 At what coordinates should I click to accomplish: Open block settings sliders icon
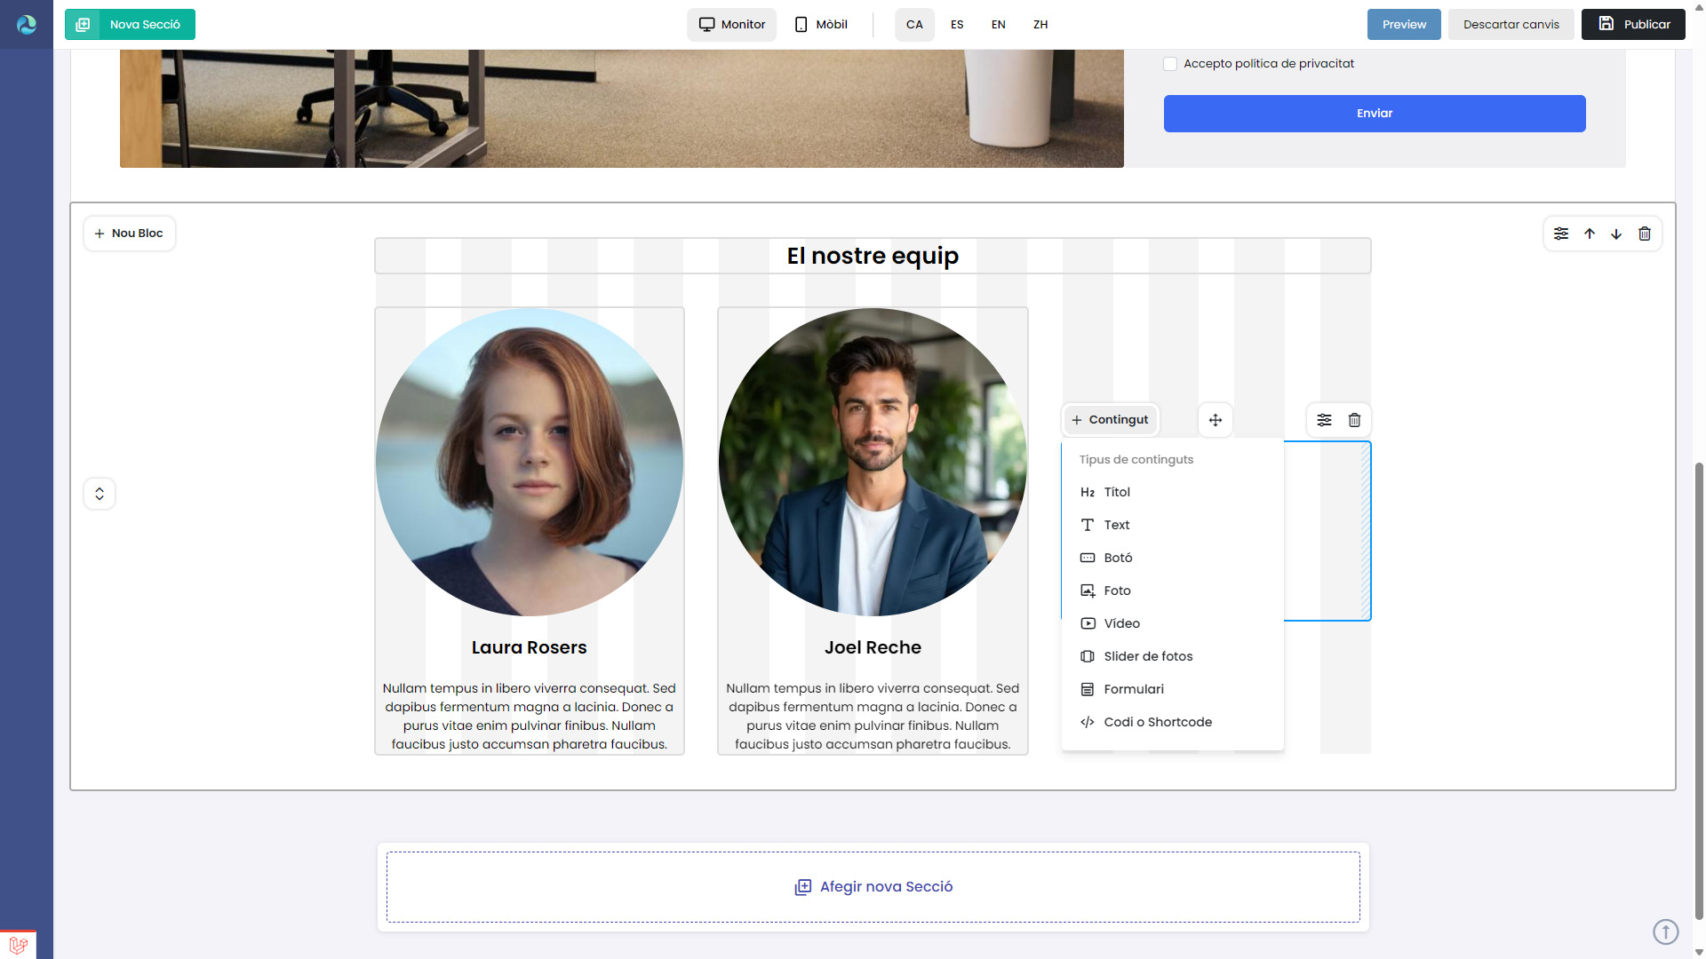click(x=1324, y=420)
